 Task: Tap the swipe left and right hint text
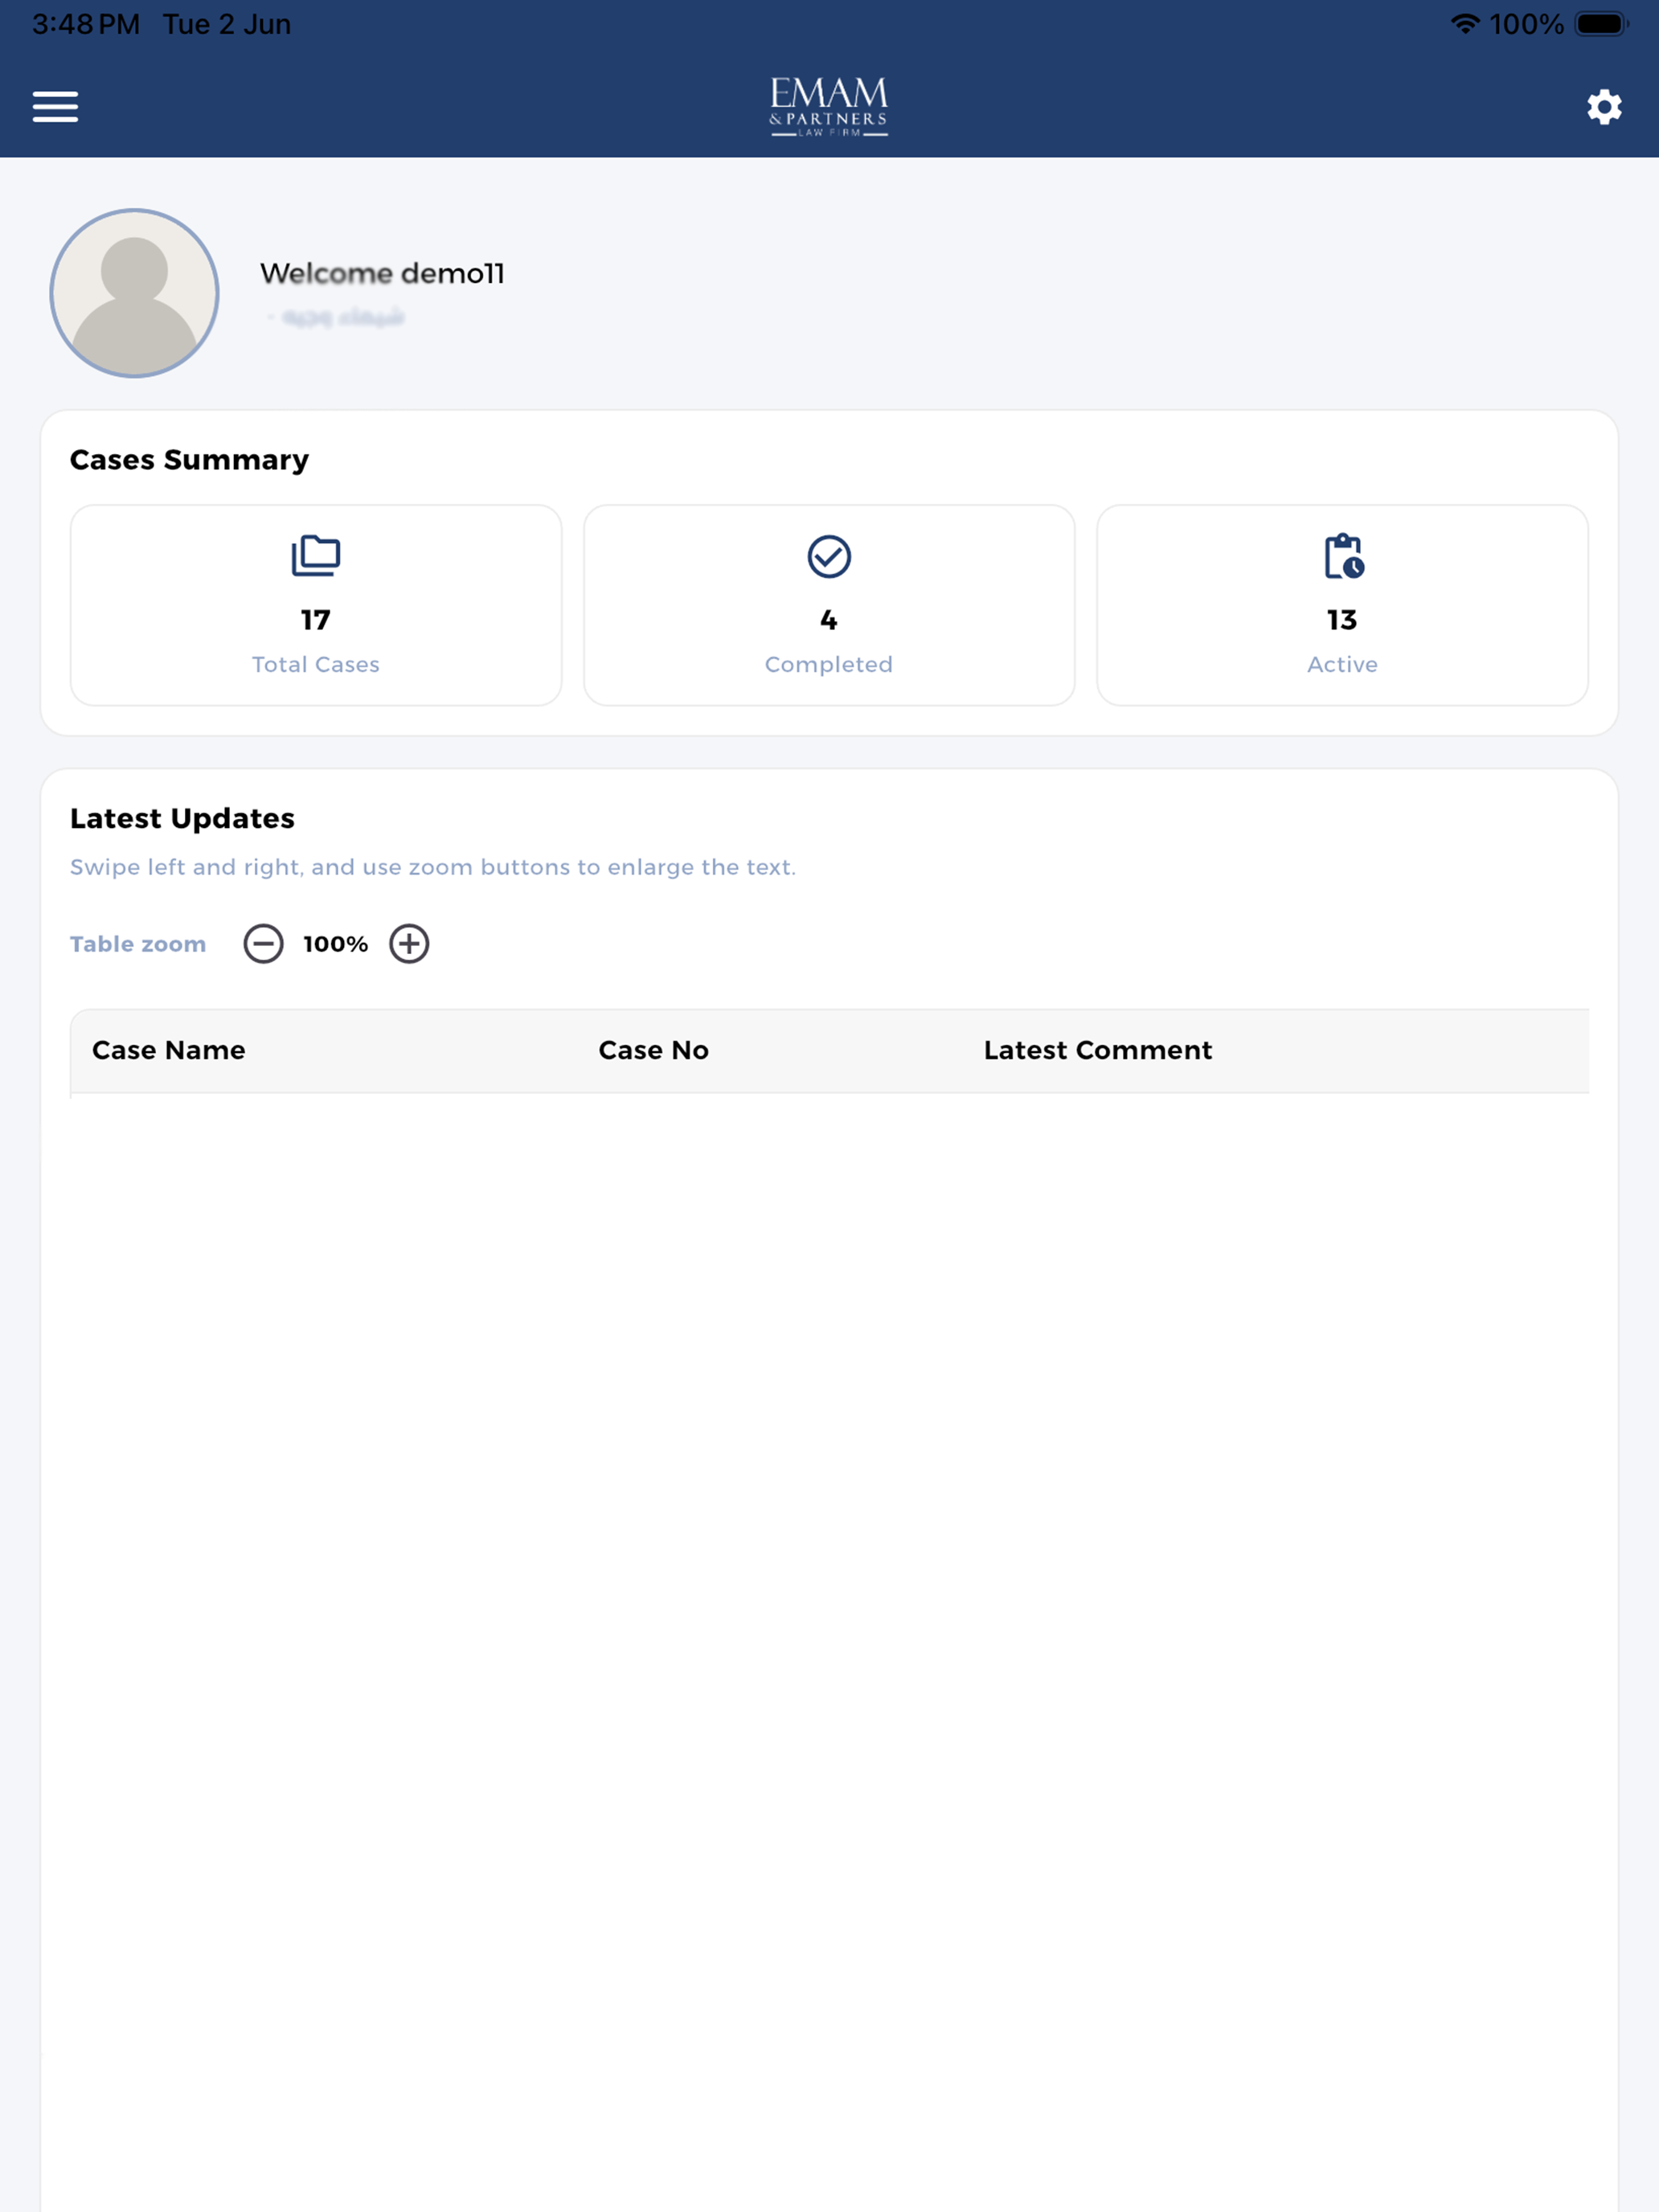click(x=433, y=867)
